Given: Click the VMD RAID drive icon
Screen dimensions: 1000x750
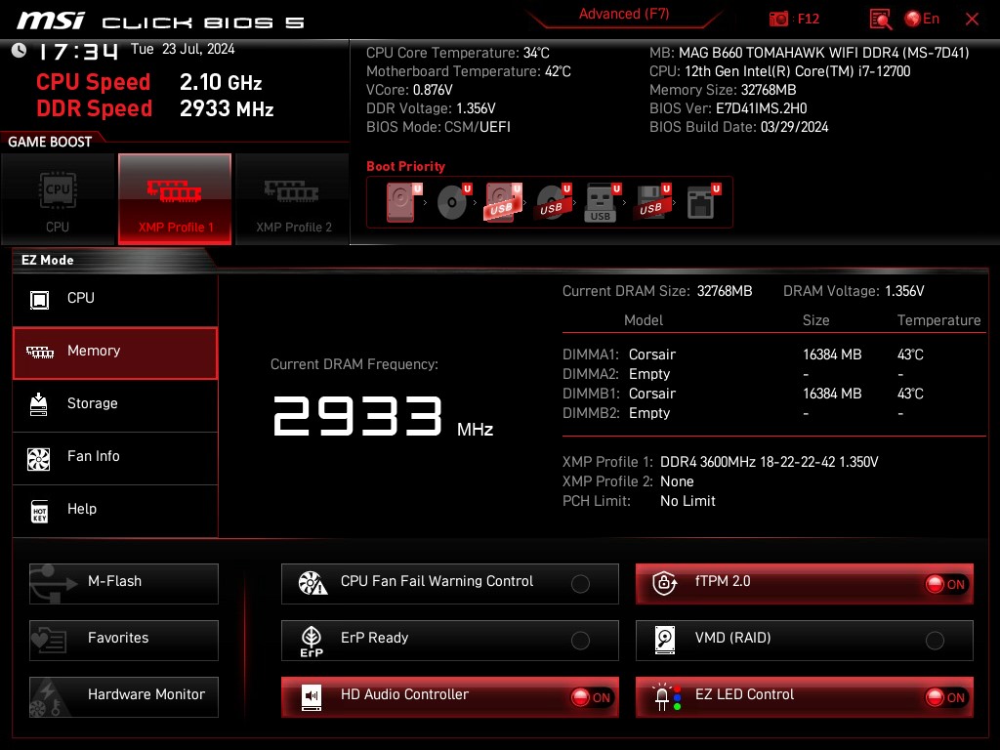Looking at the screenshot, I should [664, 640].
